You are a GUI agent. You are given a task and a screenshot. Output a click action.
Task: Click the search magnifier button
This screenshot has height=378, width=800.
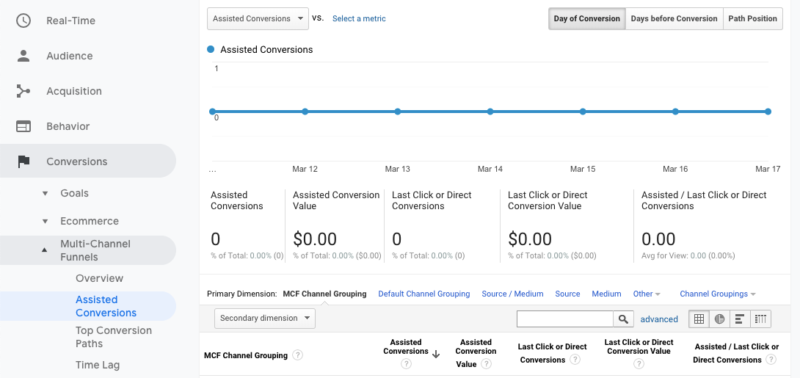click(623, 319)
